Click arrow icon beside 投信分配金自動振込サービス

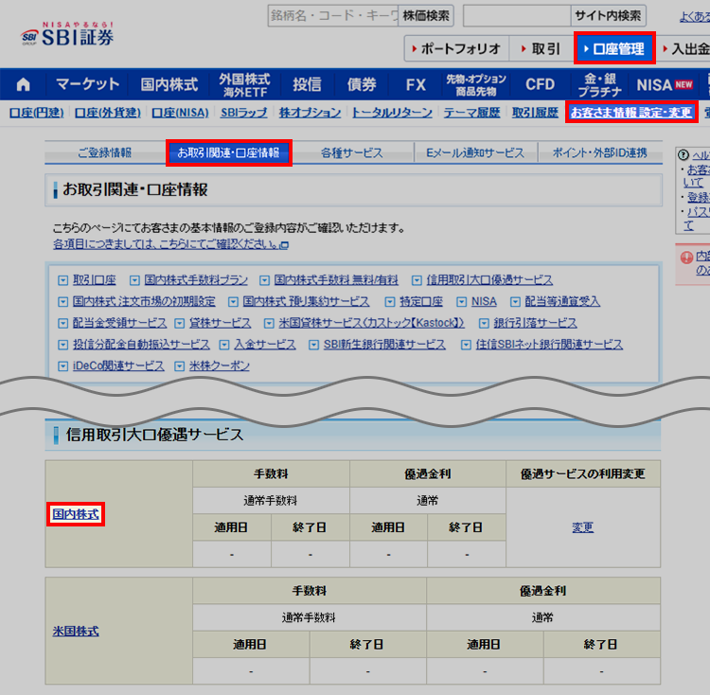(62, 345)
